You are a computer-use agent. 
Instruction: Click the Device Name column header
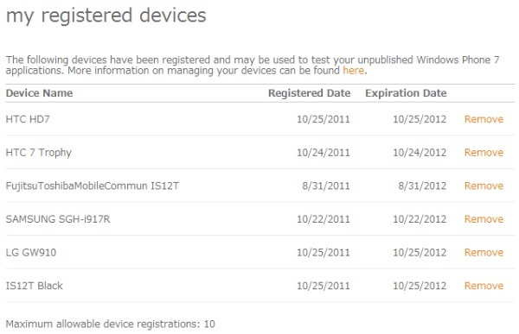(x=39, y=93)
